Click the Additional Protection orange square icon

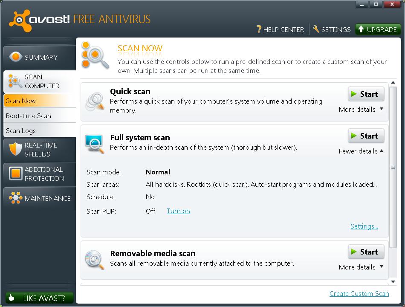[15, 173]
